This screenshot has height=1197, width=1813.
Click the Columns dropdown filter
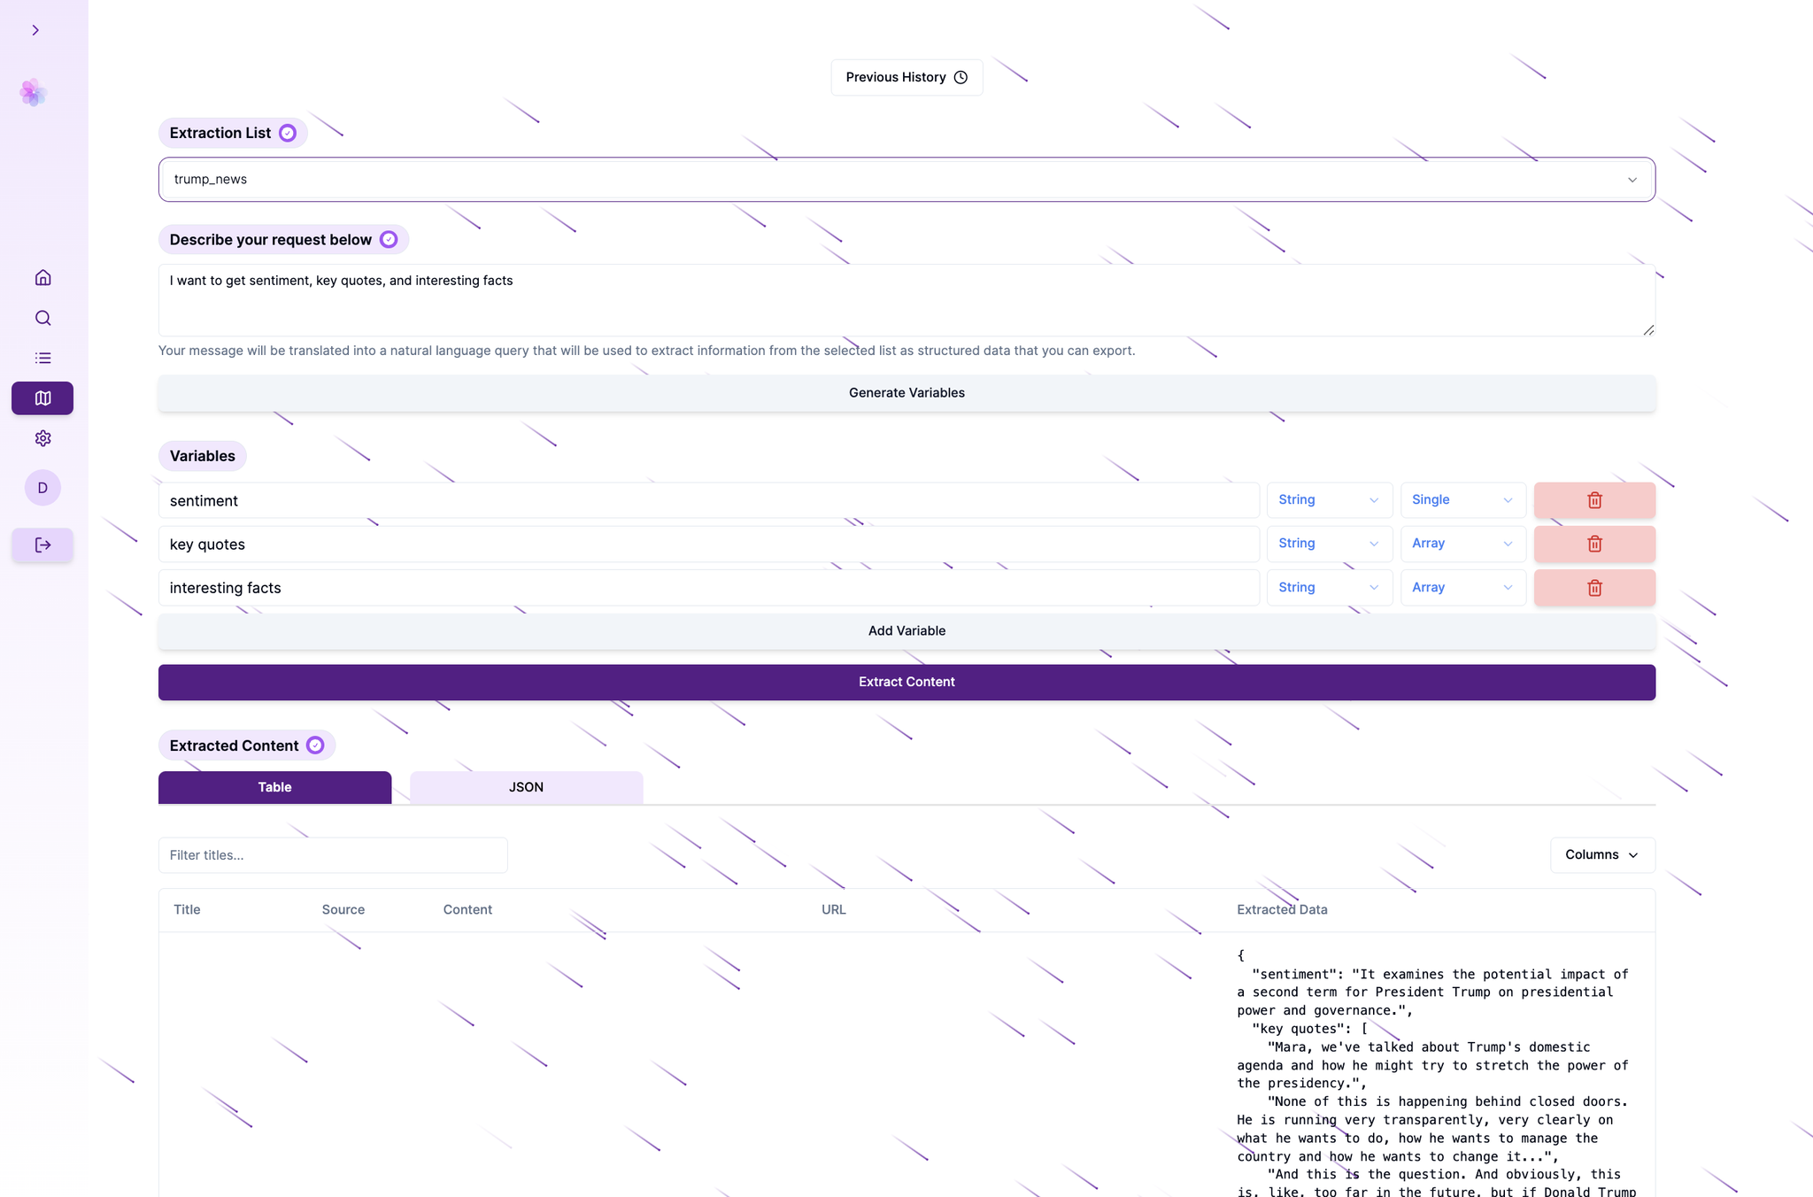coord(1602,855)
